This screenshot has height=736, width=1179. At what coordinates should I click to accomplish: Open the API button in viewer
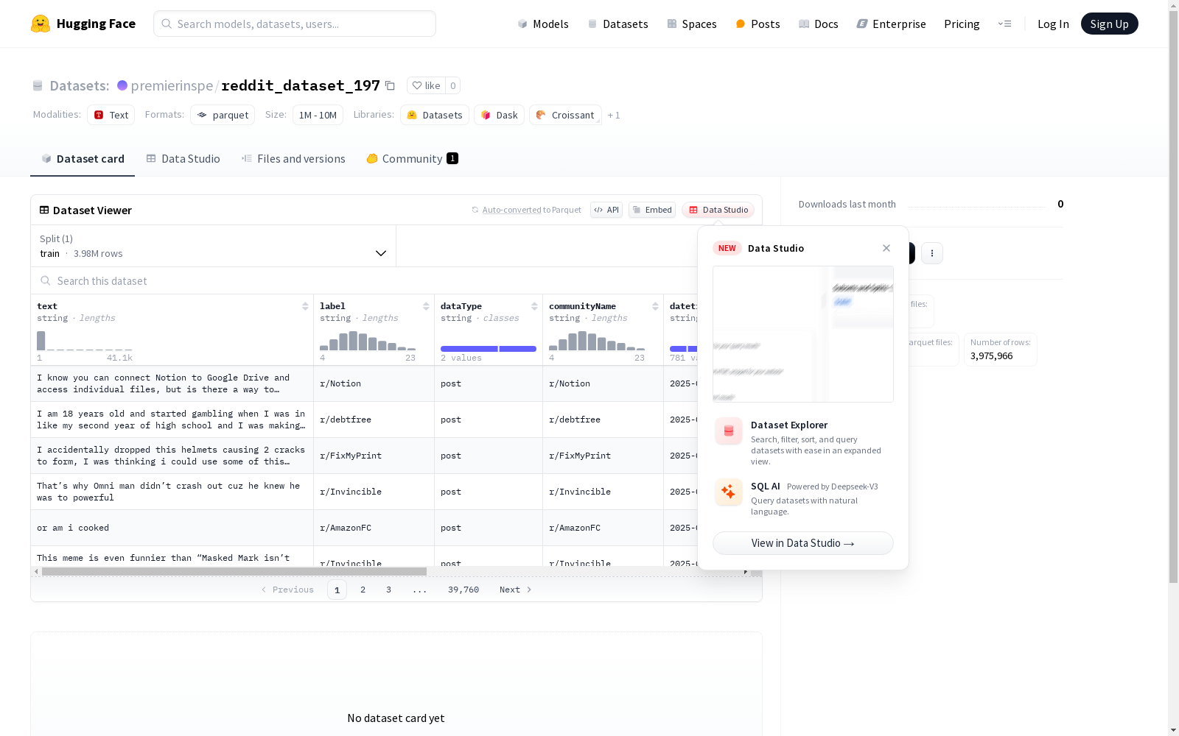(606, 210)
